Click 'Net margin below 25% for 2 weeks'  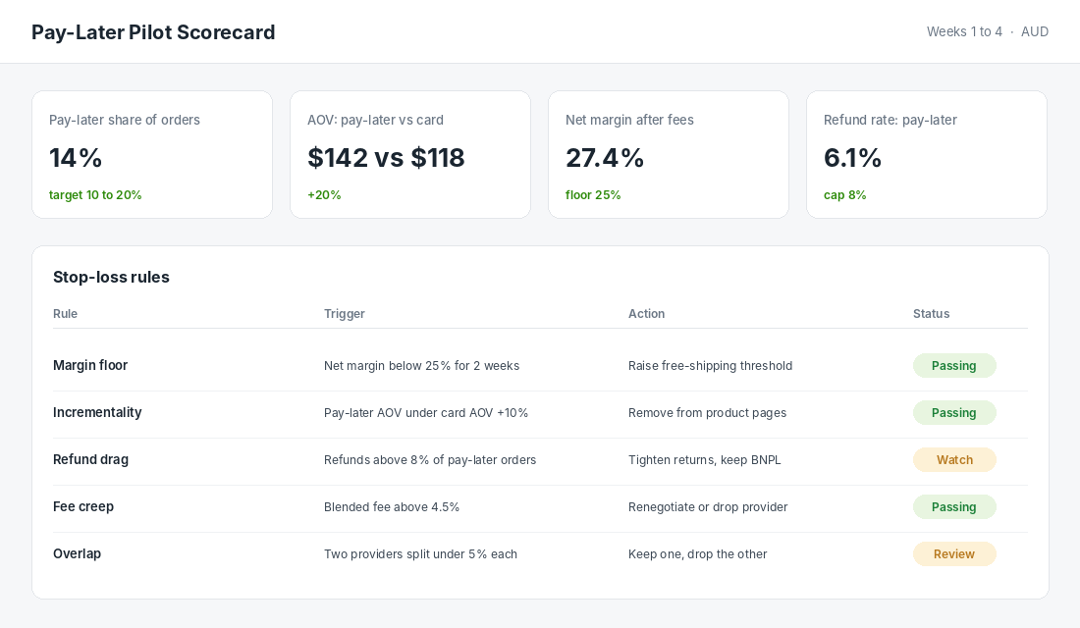(x=421, y=366)
